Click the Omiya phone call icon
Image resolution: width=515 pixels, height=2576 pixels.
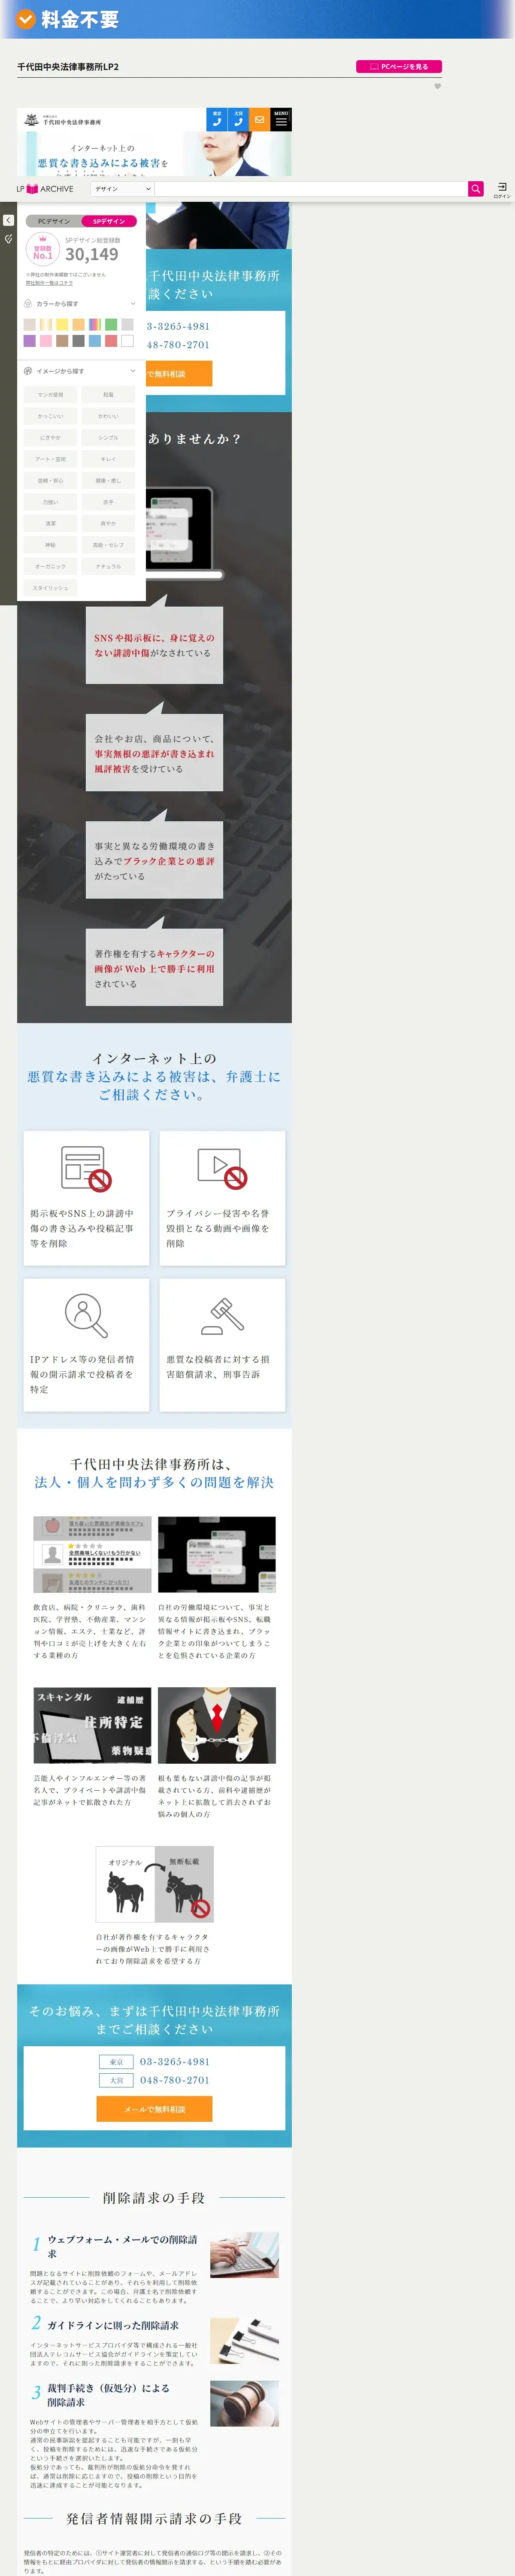click(x=238, y=119)
